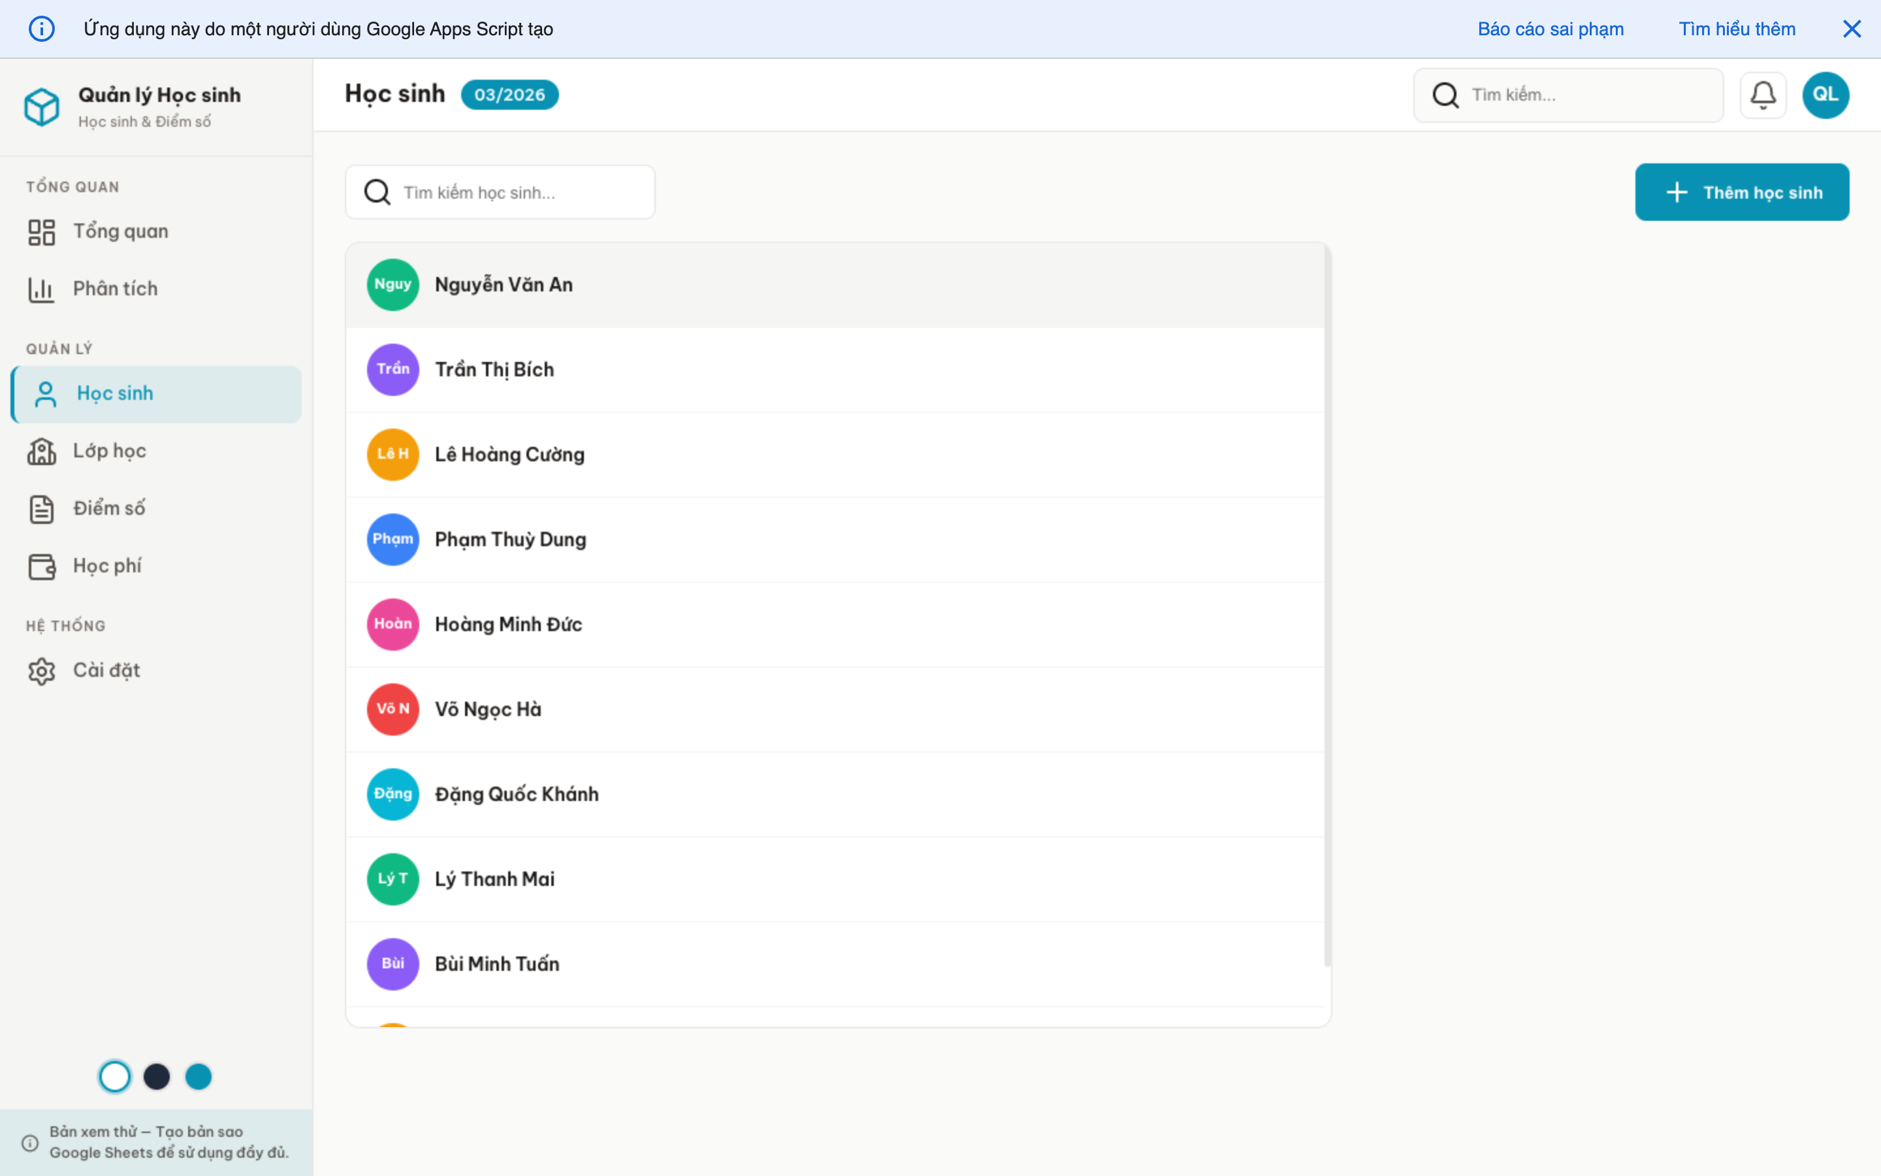1881x1176 pixels.
Task: Enable the white theme option
Action: [x=114, y=1077]
